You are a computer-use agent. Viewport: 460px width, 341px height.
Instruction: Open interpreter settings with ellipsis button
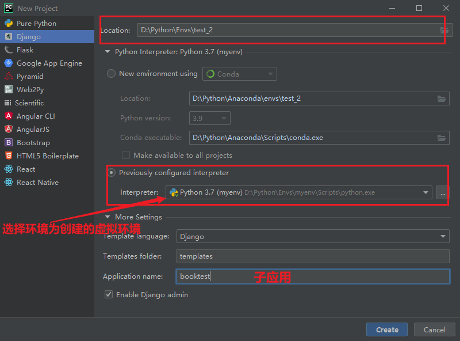click(x=443, y=192)
